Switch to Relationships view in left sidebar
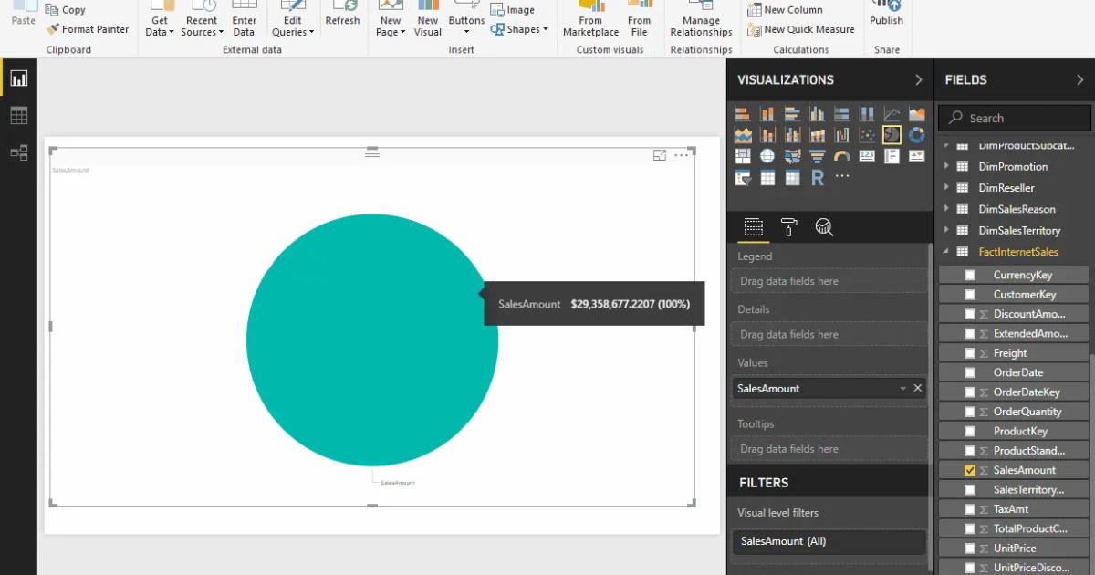This screenshot has width=1095, height=575. 20,152
